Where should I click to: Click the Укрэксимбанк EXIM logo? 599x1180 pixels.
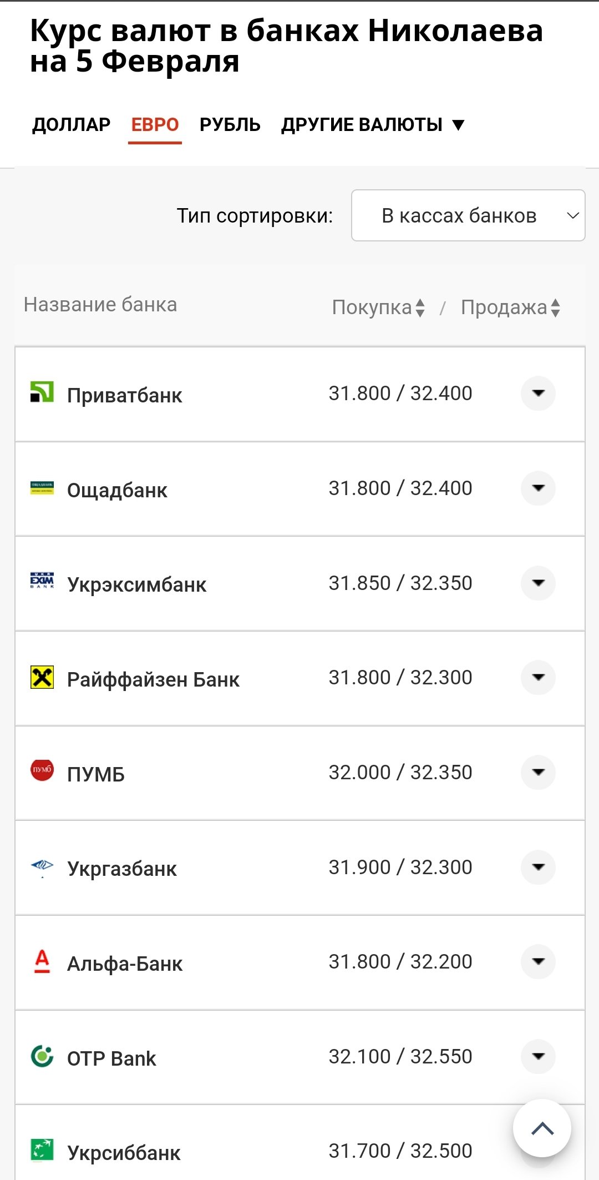(x=42, y=581)
